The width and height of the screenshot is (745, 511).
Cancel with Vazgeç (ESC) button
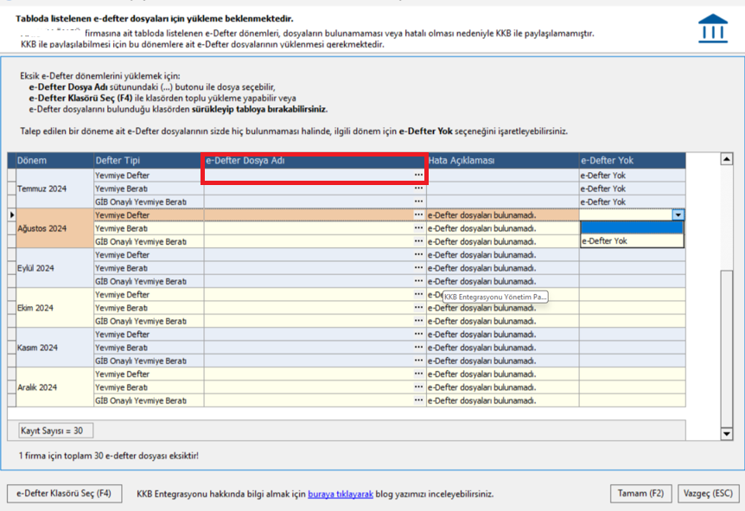point(708,494)
